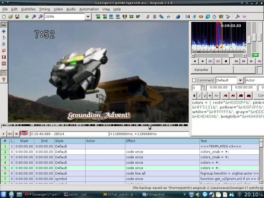This screenshot has height=198, width=264.
Task: Select the drag subtitles move tool
Action: coord(4,31)
